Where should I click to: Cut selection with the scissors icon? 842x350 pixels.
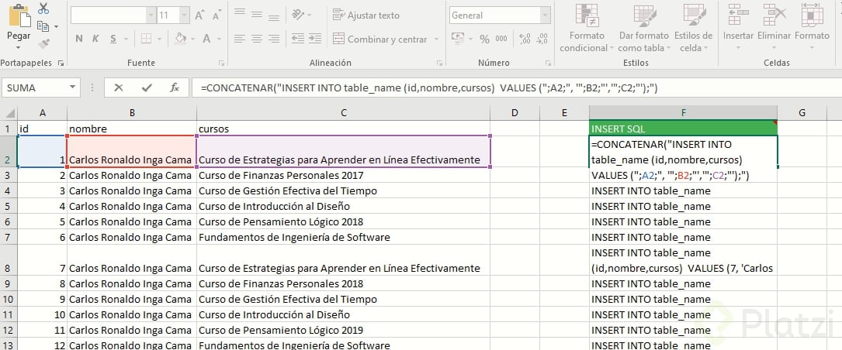(44, 9)
